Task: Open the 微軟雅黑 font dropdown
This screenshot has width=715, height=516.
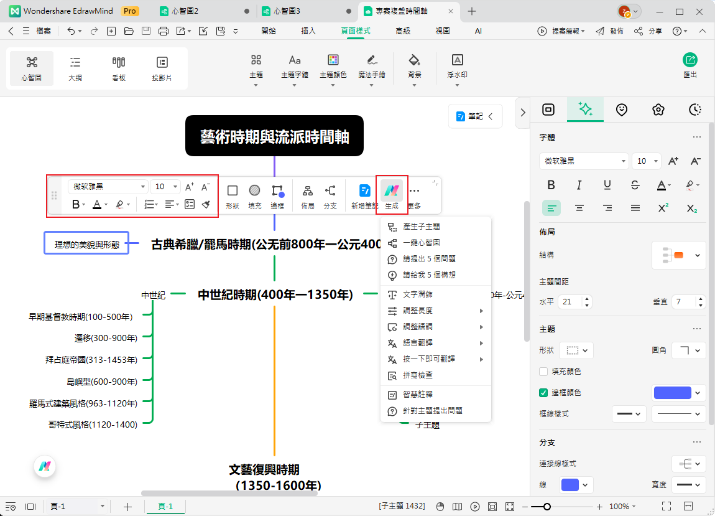Action: click(x=583, y=161)
